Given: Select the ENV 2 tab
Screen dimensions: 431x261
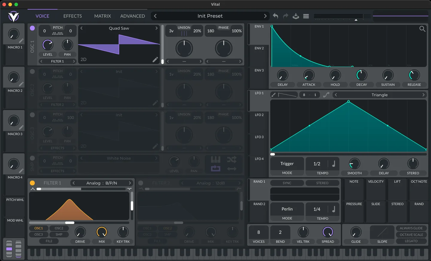Looking at the screenshot, I should tap(258, 56).
